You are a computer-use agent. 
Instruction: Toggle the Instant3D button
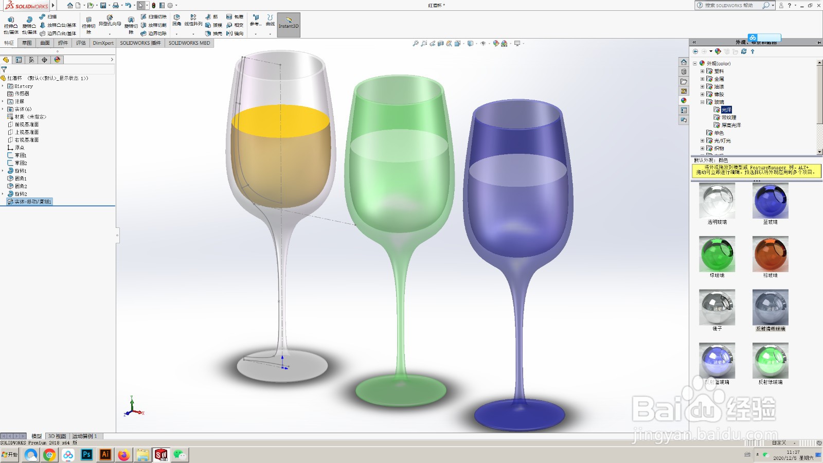tap(289, 25)
